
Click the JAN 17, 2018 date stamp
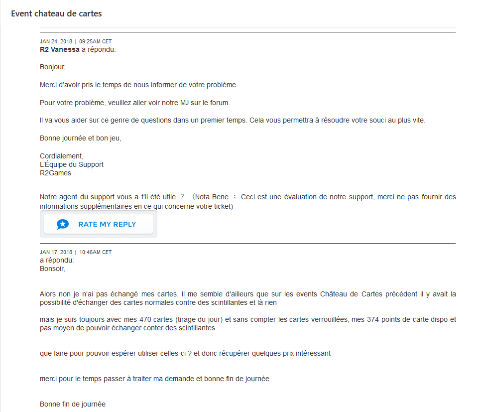tap(56, 253)
